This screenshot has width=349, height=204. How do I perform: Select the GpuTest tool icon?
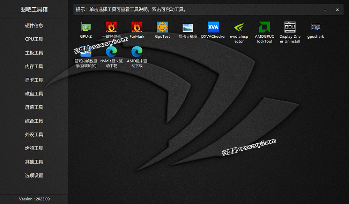(162, 27)
